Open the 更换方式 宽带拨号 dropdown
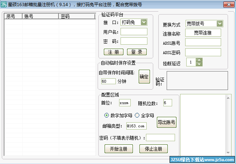Viewport: 236px width, 164px height. pyautogui.click(x=220, y=24)
